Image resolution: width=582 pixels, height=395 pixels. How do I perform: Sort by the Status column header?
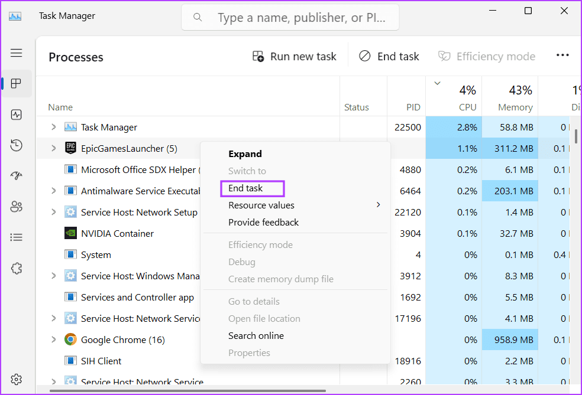point(356,107)
